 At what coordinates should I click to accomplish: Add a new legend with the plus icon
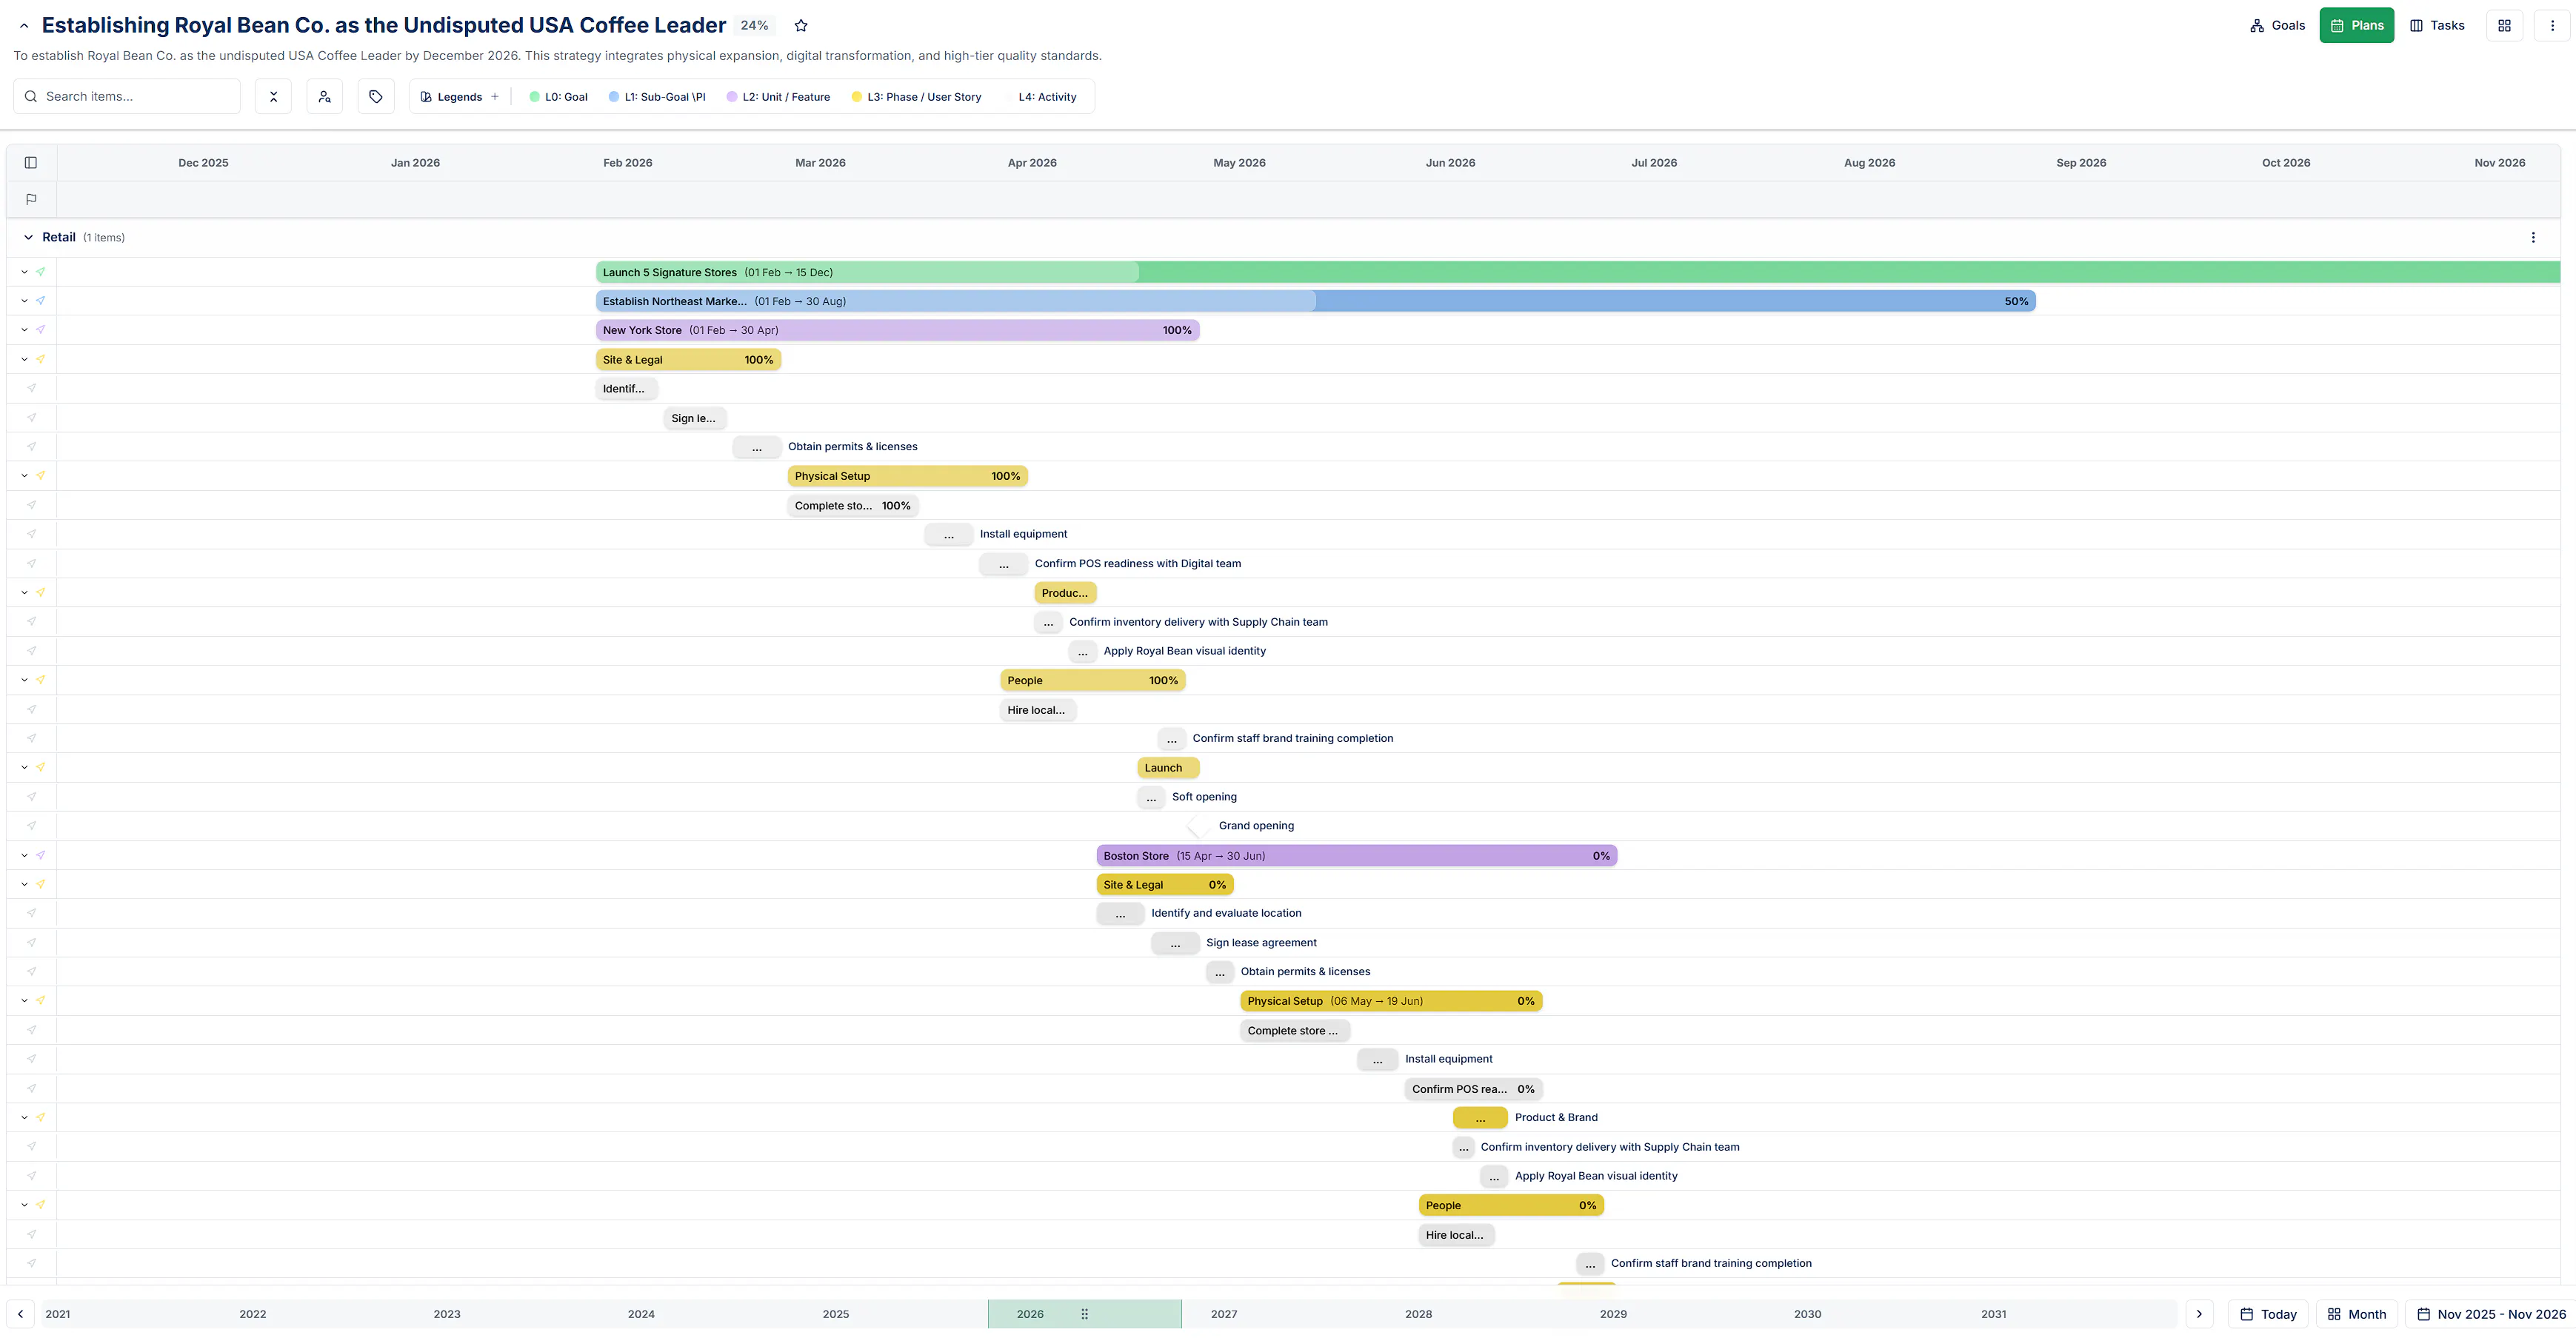494,97
